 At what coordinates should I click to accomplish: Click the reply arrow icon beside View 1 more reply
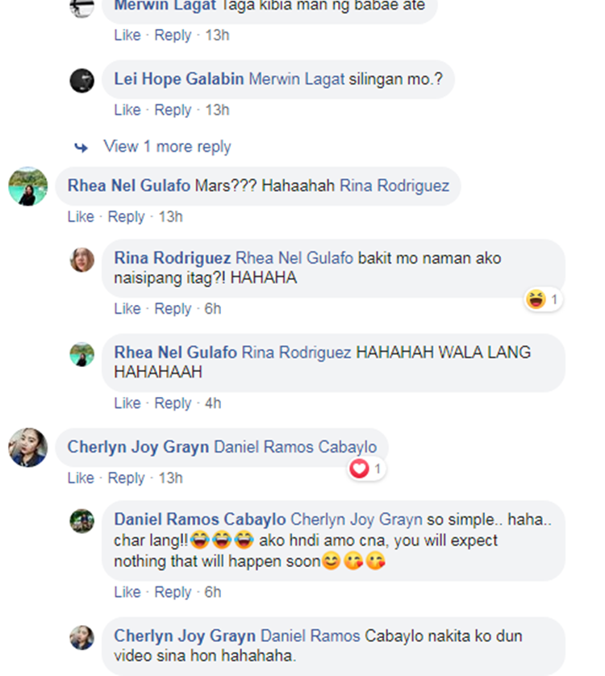(81, 148)
